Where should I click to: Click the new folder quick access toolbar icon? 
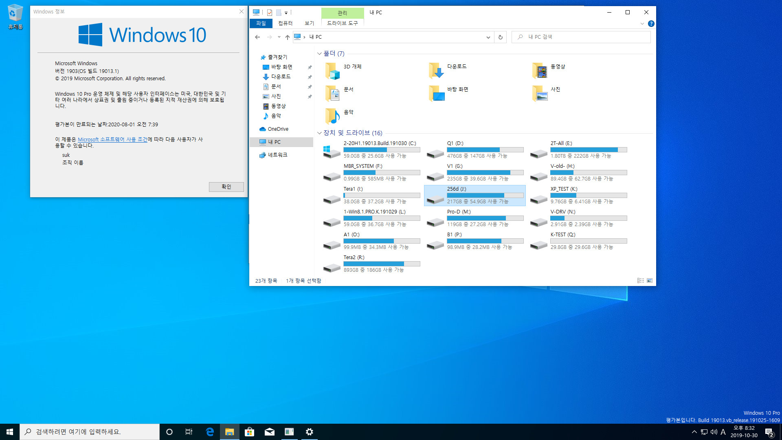279,13
